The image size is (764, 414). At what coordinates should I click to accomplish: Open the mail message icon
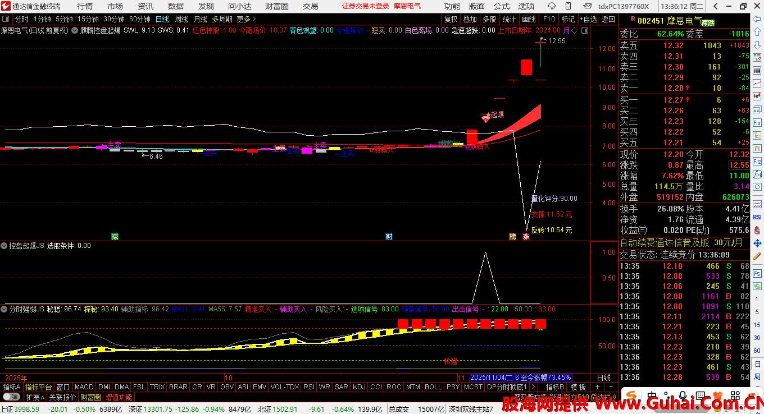(588, 6)
